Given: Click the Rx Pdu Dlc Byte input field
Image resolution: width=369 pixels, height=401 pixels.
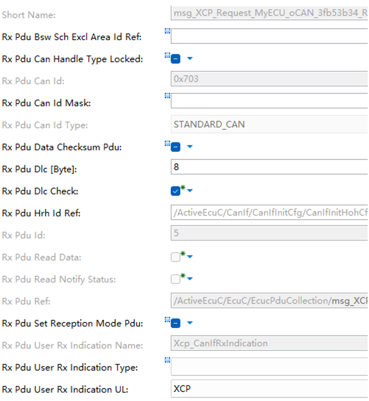Looking at the screenshot, I should (x=269, y=167).
